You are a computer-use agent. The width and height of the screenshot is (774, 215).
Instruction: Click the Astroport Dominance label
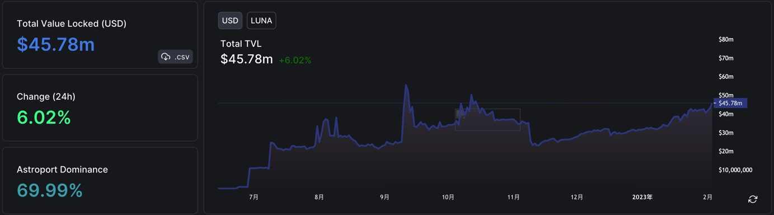pyautogui.click(x=62, y=169)
